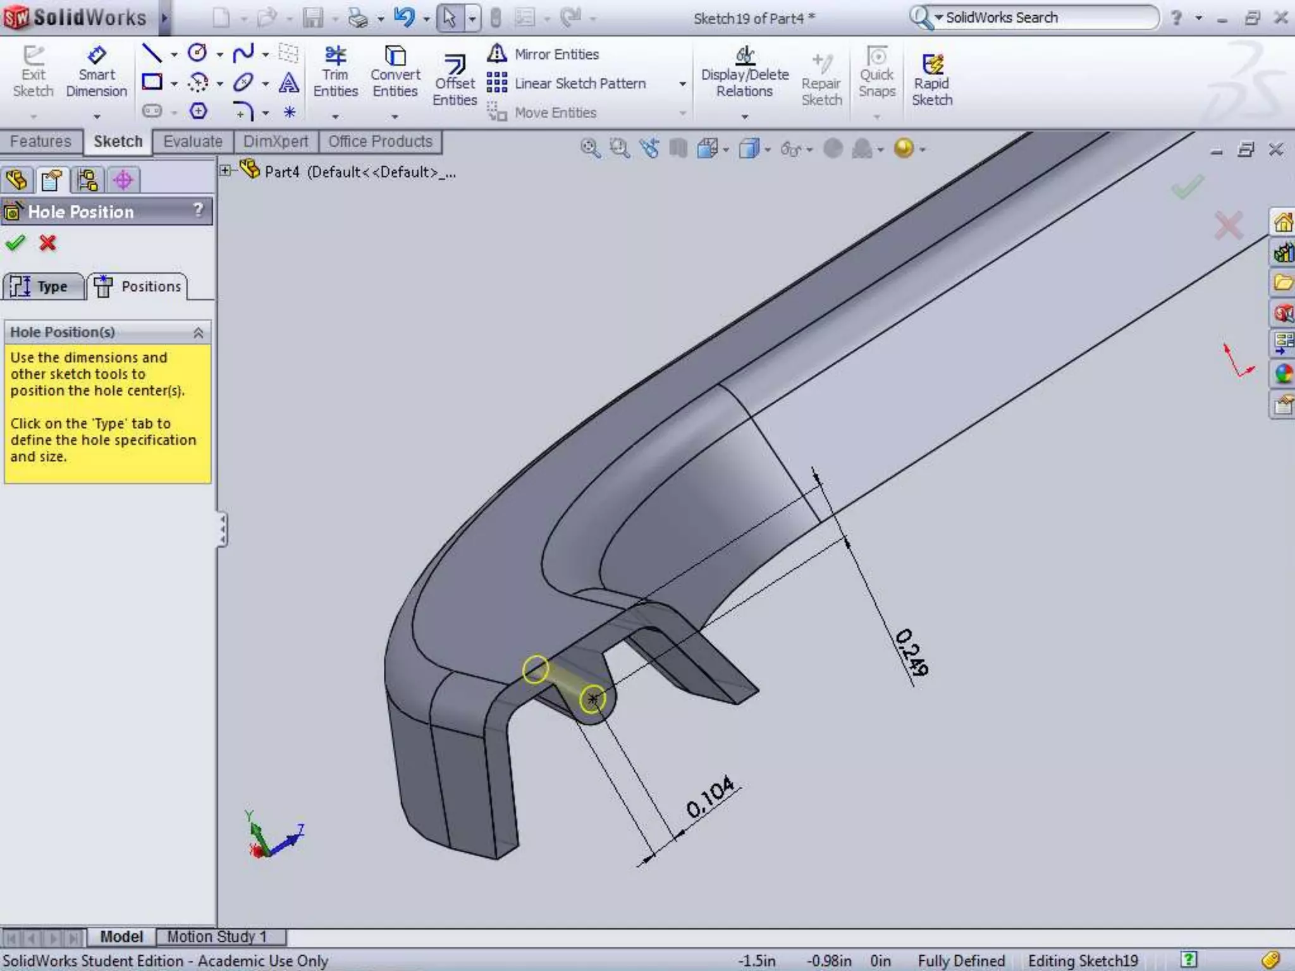The image size is (1295, 971).
Task: Click the Trim Entities tool
Action: click(x=335, y=72)
